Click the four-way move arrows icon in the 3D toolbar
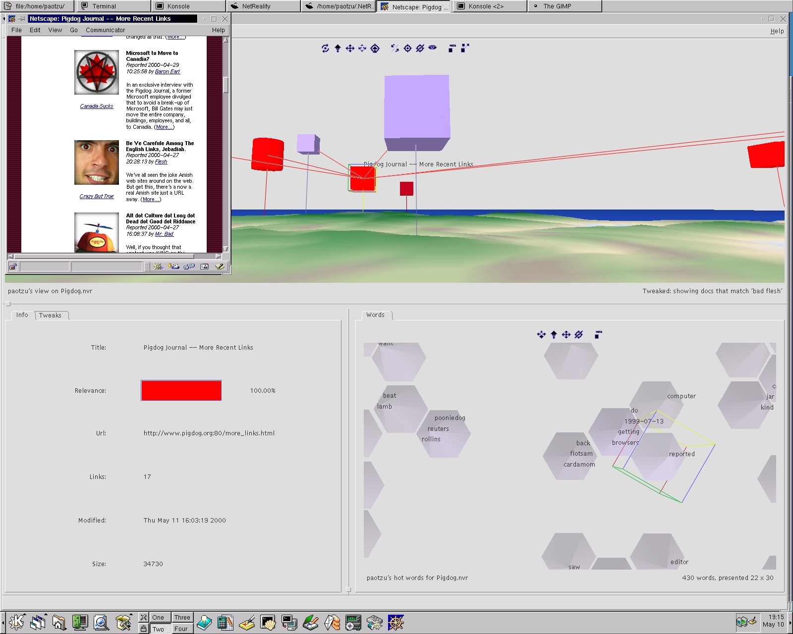This screenshot has height=634, width=793. (x=350, y=48)
